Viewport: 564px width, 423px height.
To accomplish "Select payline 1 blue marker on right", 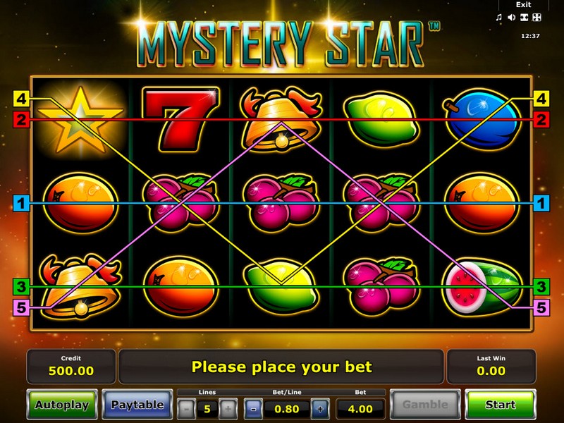I will point(541,203).
